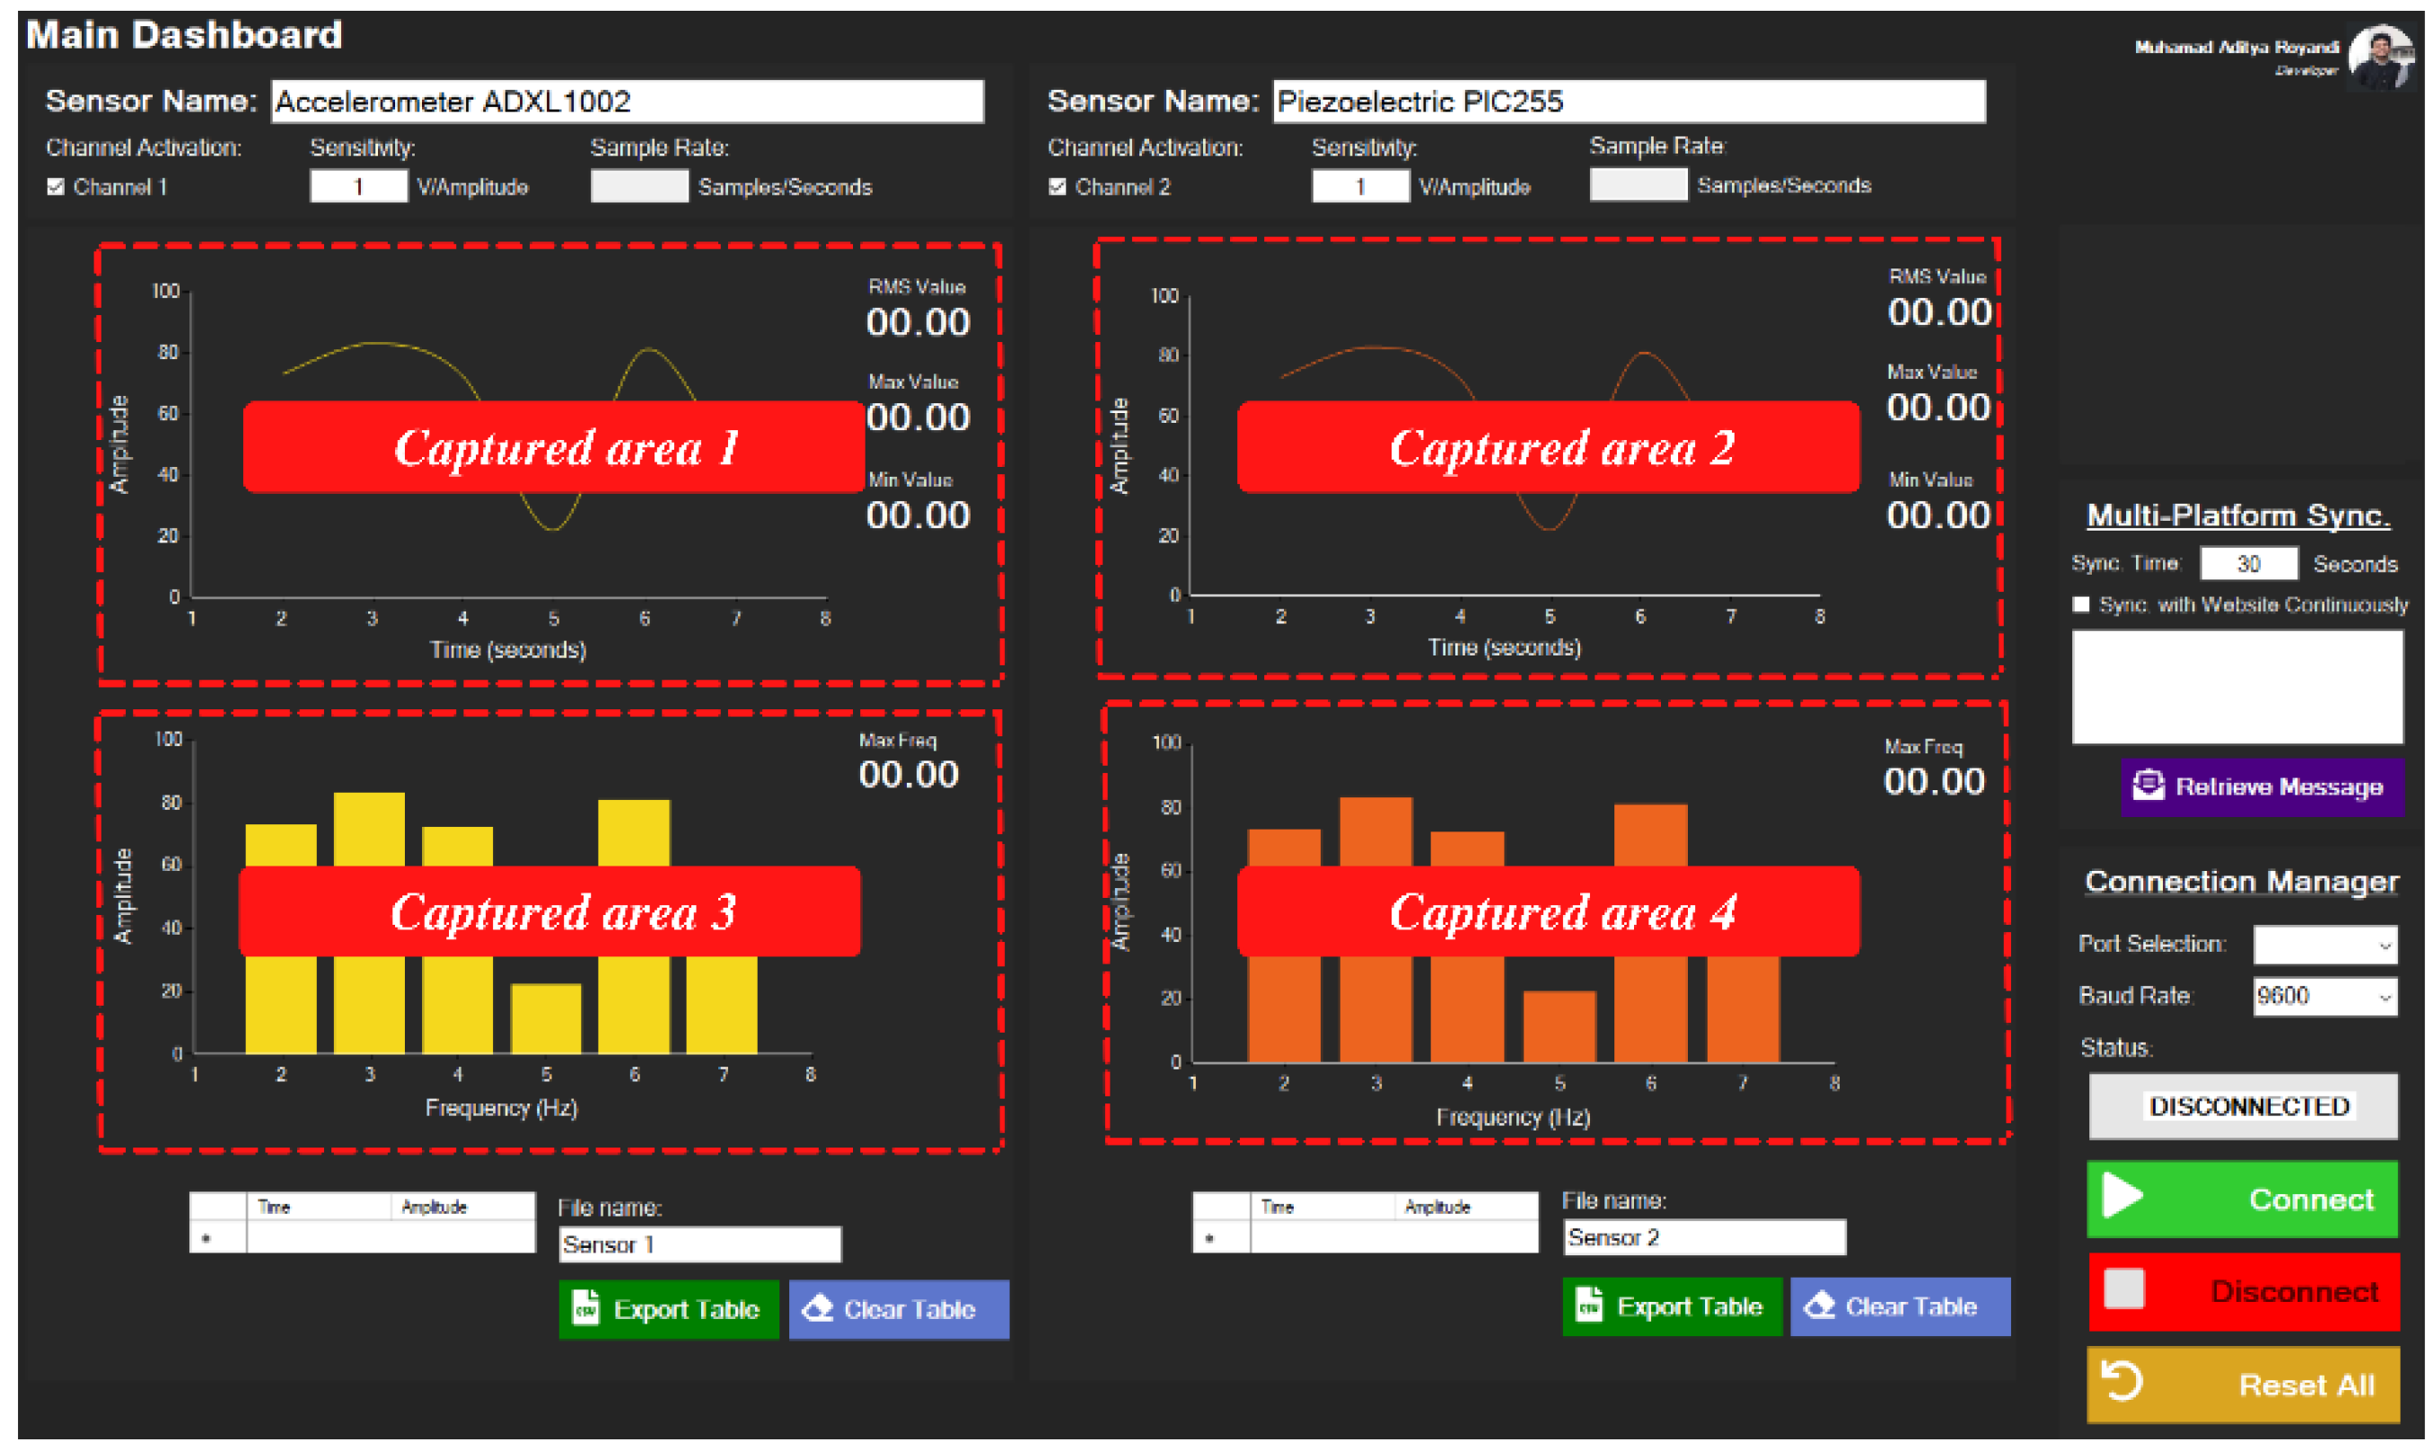
Task: Click the Disconnect stop square icon
Action: (2126, 1290)
